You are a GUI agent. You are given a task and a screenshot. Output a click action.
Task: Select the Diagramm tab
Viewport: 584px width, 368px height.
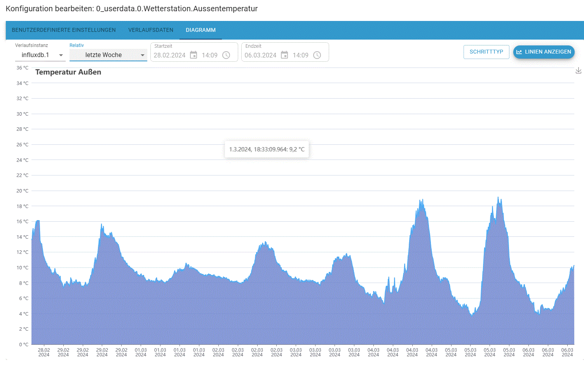point(200,30)
